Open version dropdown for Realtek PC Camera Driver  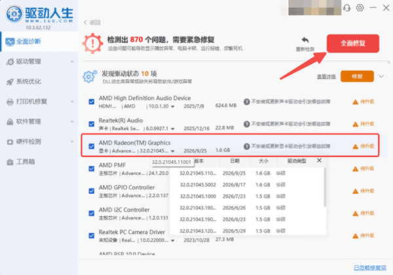click(x=172, y=240)
